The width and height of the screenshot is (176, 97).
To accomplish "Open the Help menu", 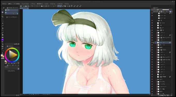I will [x=66, y=4].
